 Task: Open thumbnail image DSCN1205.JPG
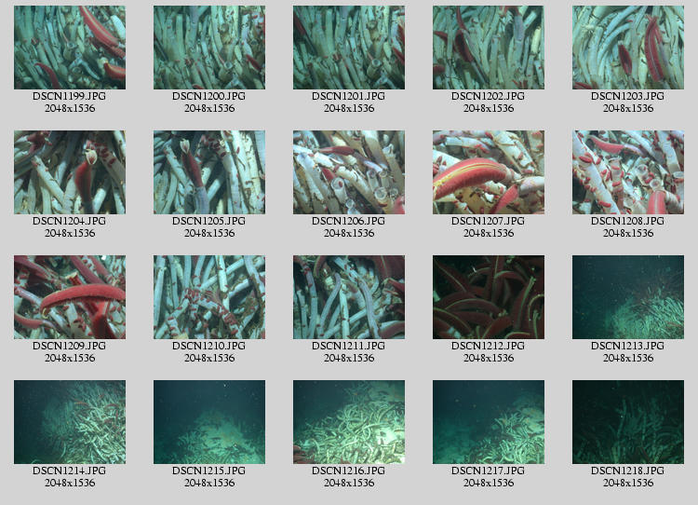[x=209, y=172]
